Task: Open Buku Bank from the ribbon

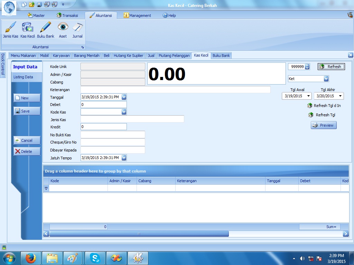Action: coord(46,28)
